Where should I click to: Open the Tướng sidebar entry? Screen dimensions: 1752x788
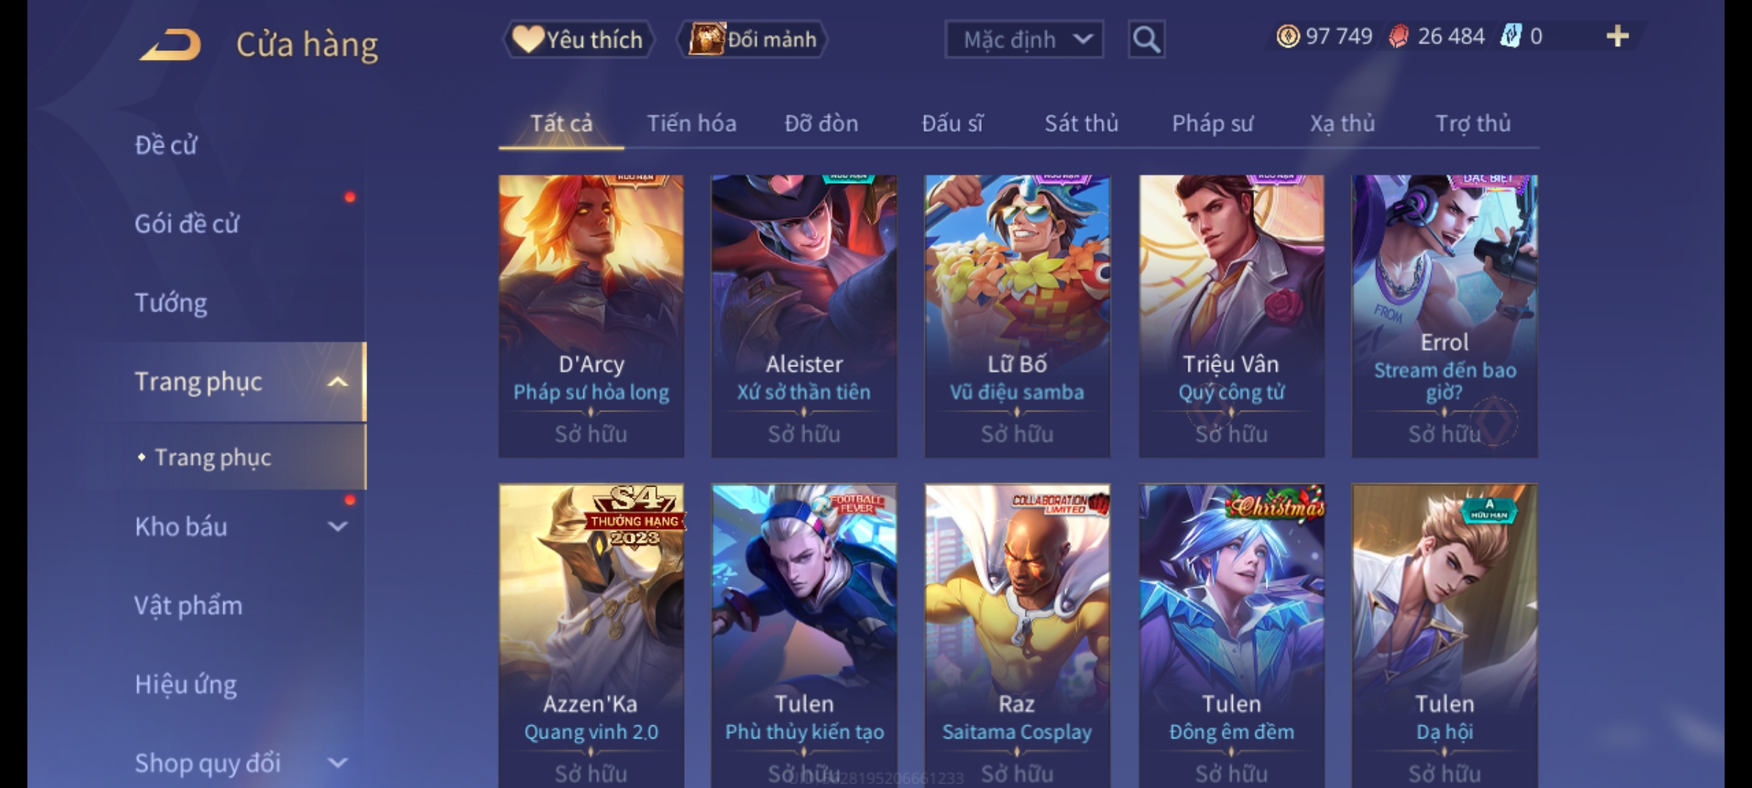point(171,303)
